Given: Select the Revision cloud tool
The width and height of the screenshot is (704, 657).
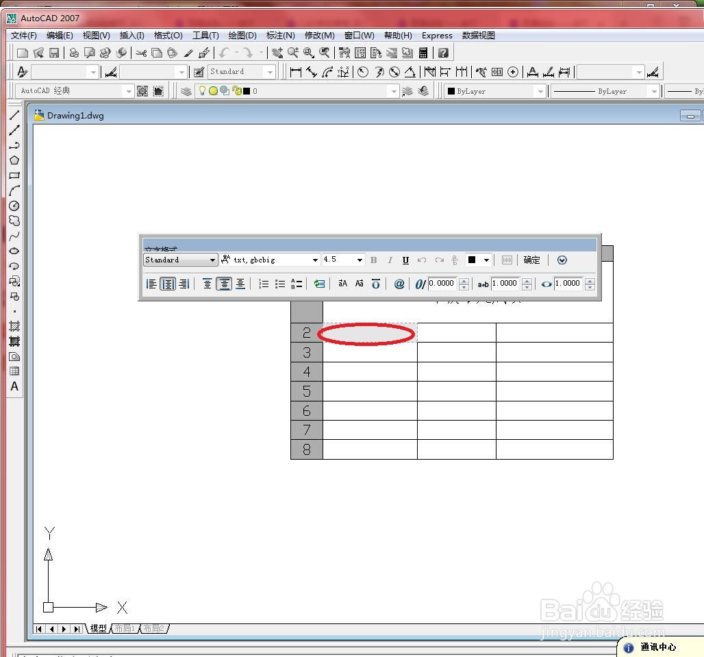Looking at the screenshot, I should pos(14,221).
